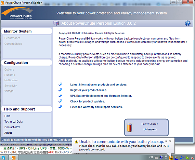Click PowerChute warning tray icon

point(171,158)
